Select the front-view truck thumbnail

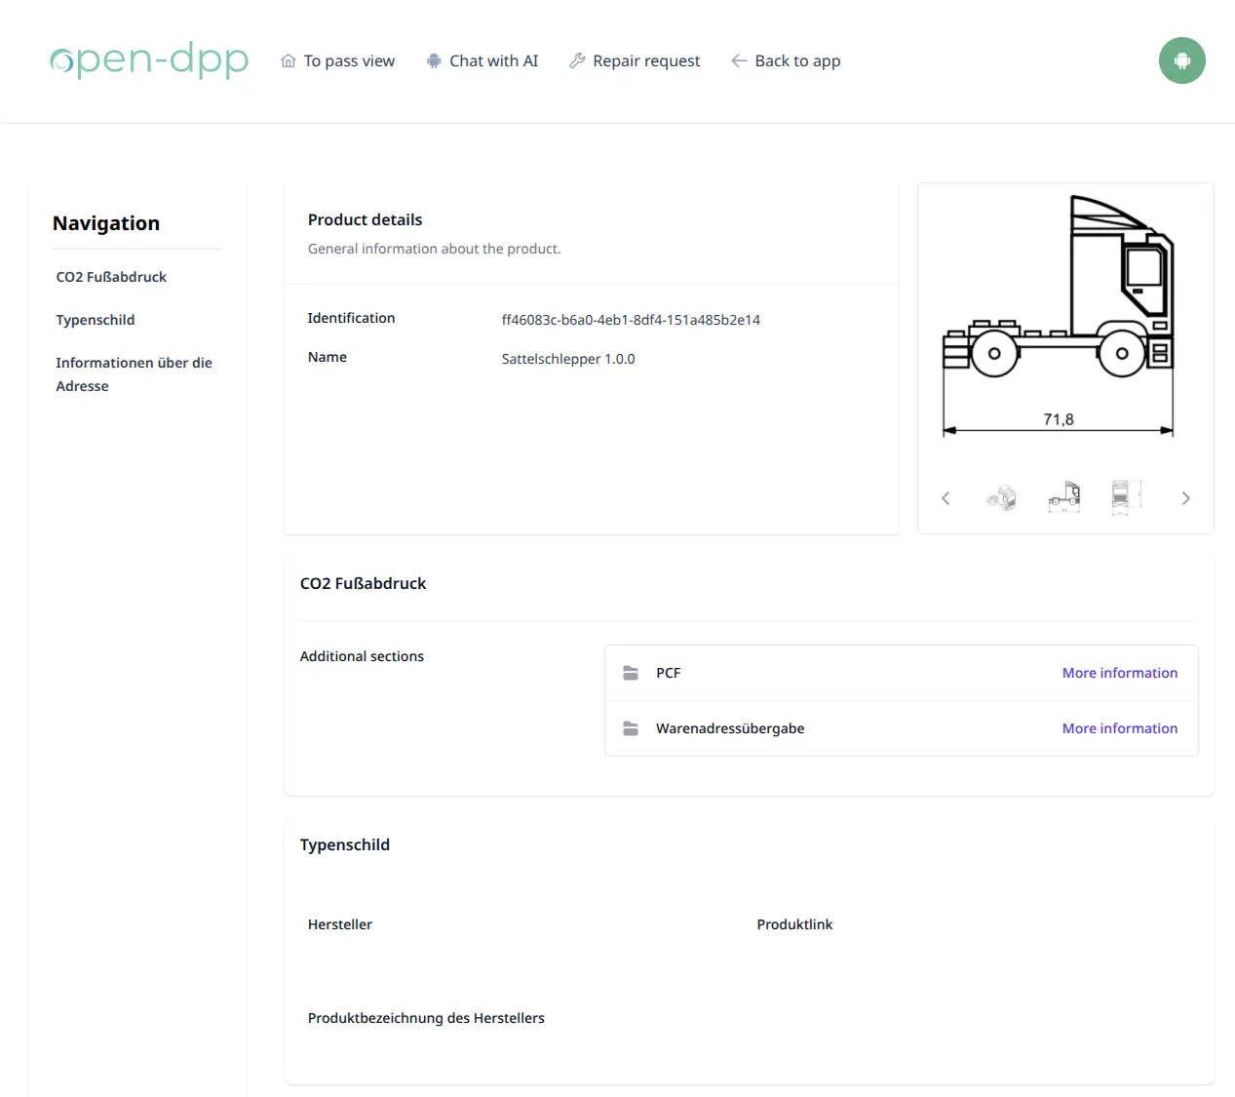click(x=1121, y=497)
